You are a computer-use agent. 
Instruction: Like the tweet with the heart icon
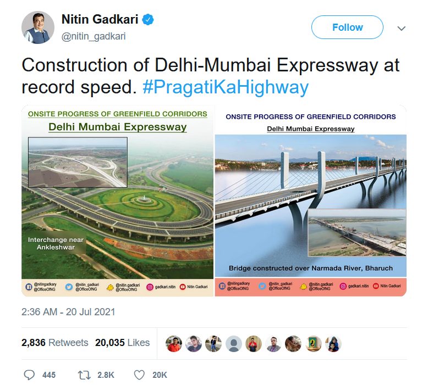[139, 375]
